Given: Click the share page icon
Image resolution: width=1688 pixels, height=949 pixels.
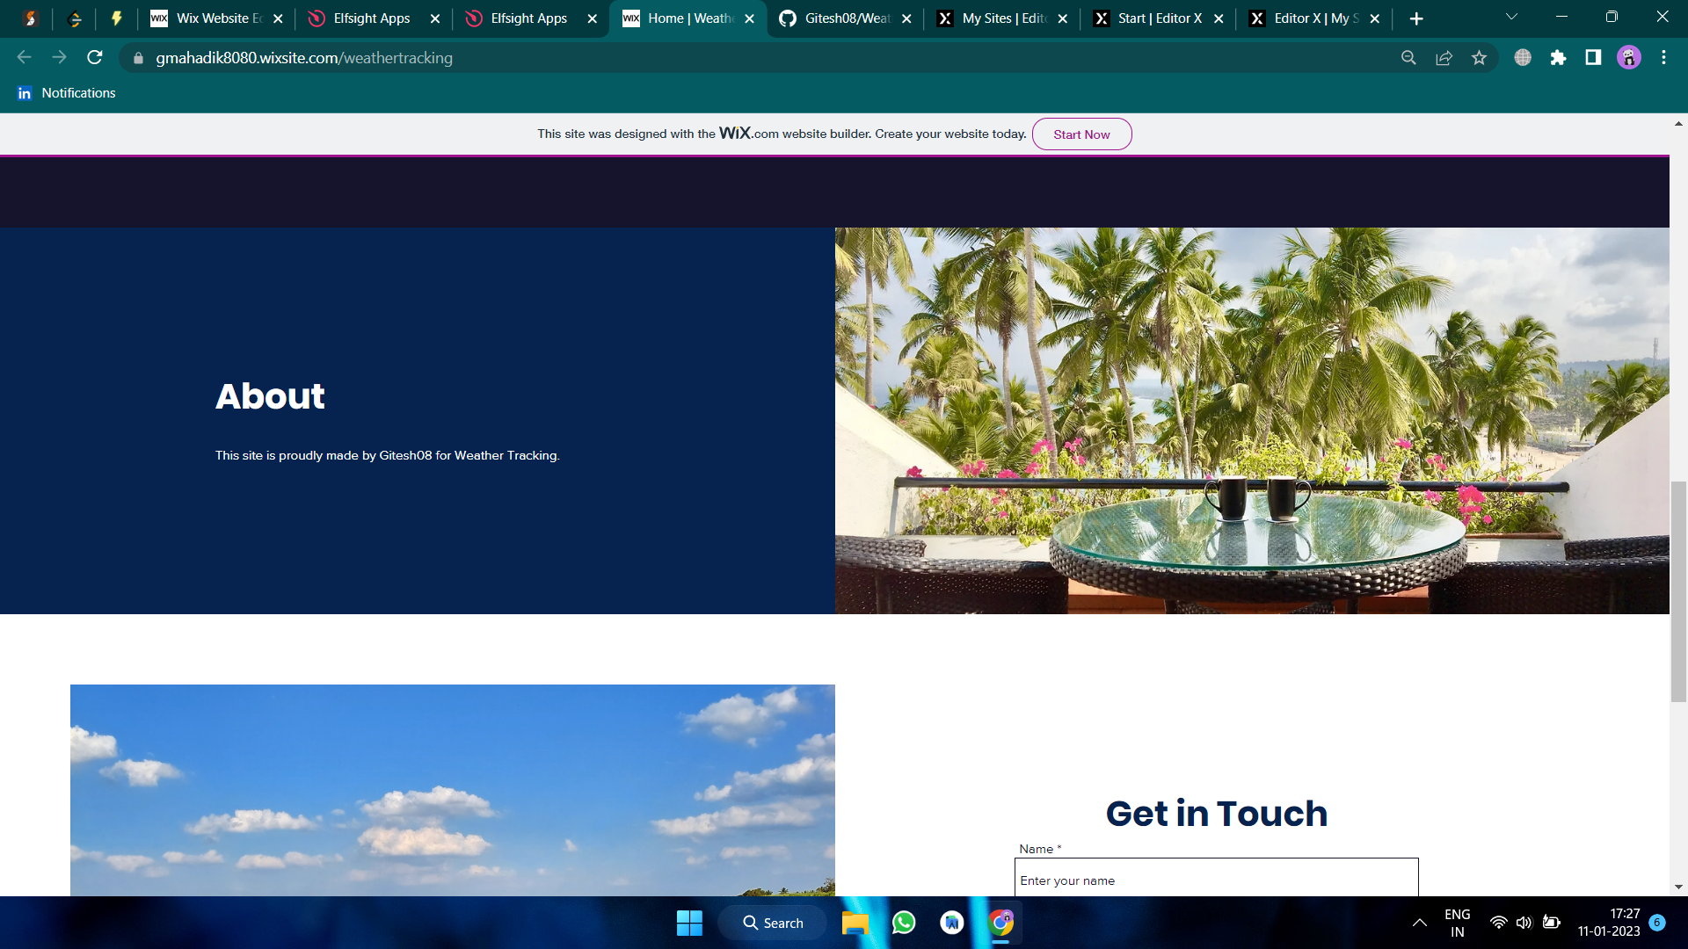Looking at the screenshot, I should pos(1444,58).
